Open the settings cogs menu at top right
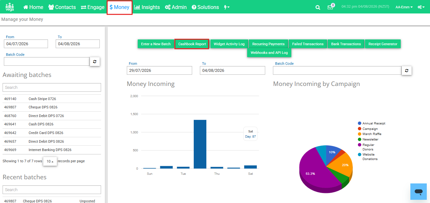 (421, 7)
